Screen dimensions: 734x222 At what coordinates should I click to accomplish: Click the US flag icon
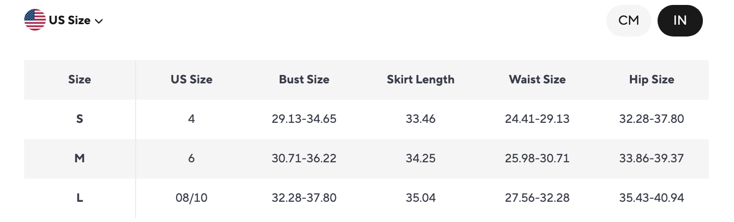(x=35, y=20)
